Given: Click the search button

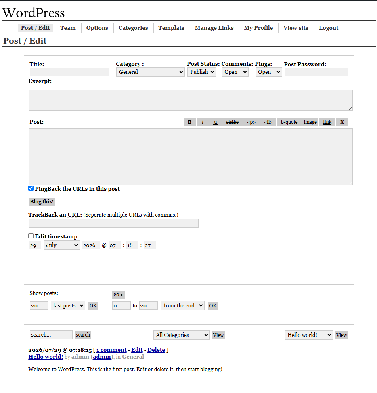Looking at the screenshot, I should [x=83, y=335].
